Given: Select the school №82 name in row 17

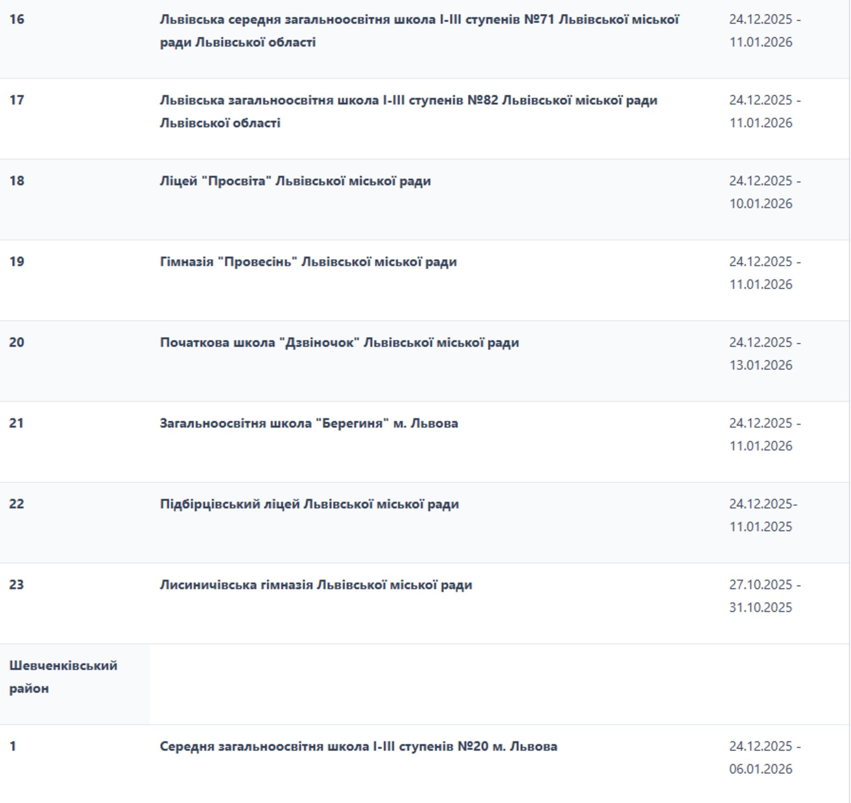Looking at the screenshot, I should 408,111.
